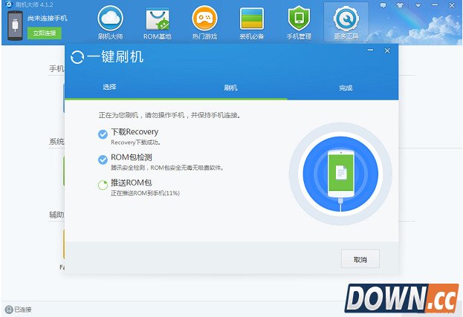Viewport: 463px width, 317px height.
Task: Open the ROM基地 store icon
Action: pos(157,20)
